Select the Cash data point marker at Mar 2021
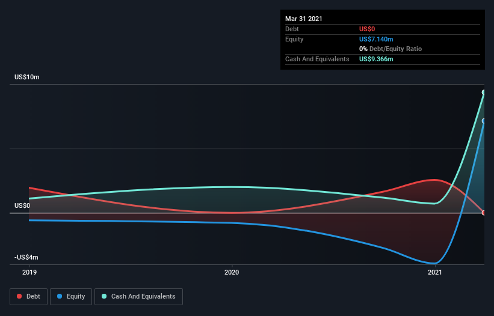Image resolution: width=494 pixels, height=316 pixels. click(484, 92)
